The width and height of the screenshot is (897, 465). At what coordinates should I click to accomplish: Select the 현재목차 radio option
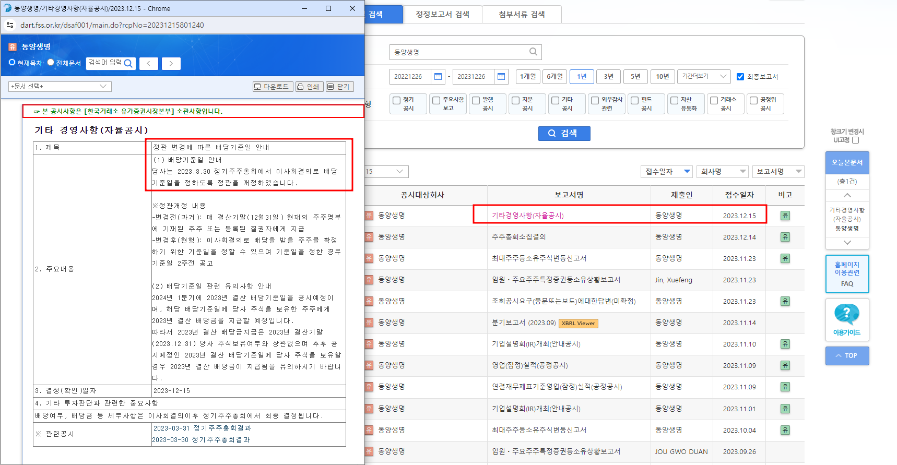tap(12, 62)
